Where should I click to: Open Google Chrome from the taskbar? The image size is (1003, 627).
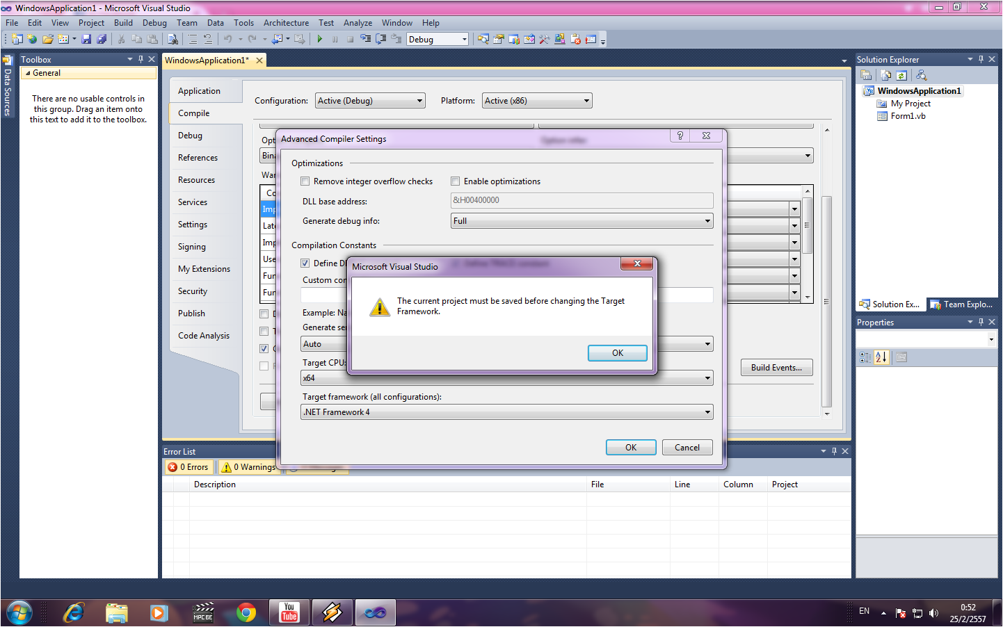(246, 612)
